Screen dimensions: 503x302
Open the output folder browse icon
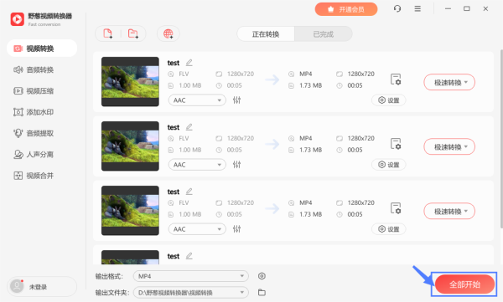pos(262,293)
